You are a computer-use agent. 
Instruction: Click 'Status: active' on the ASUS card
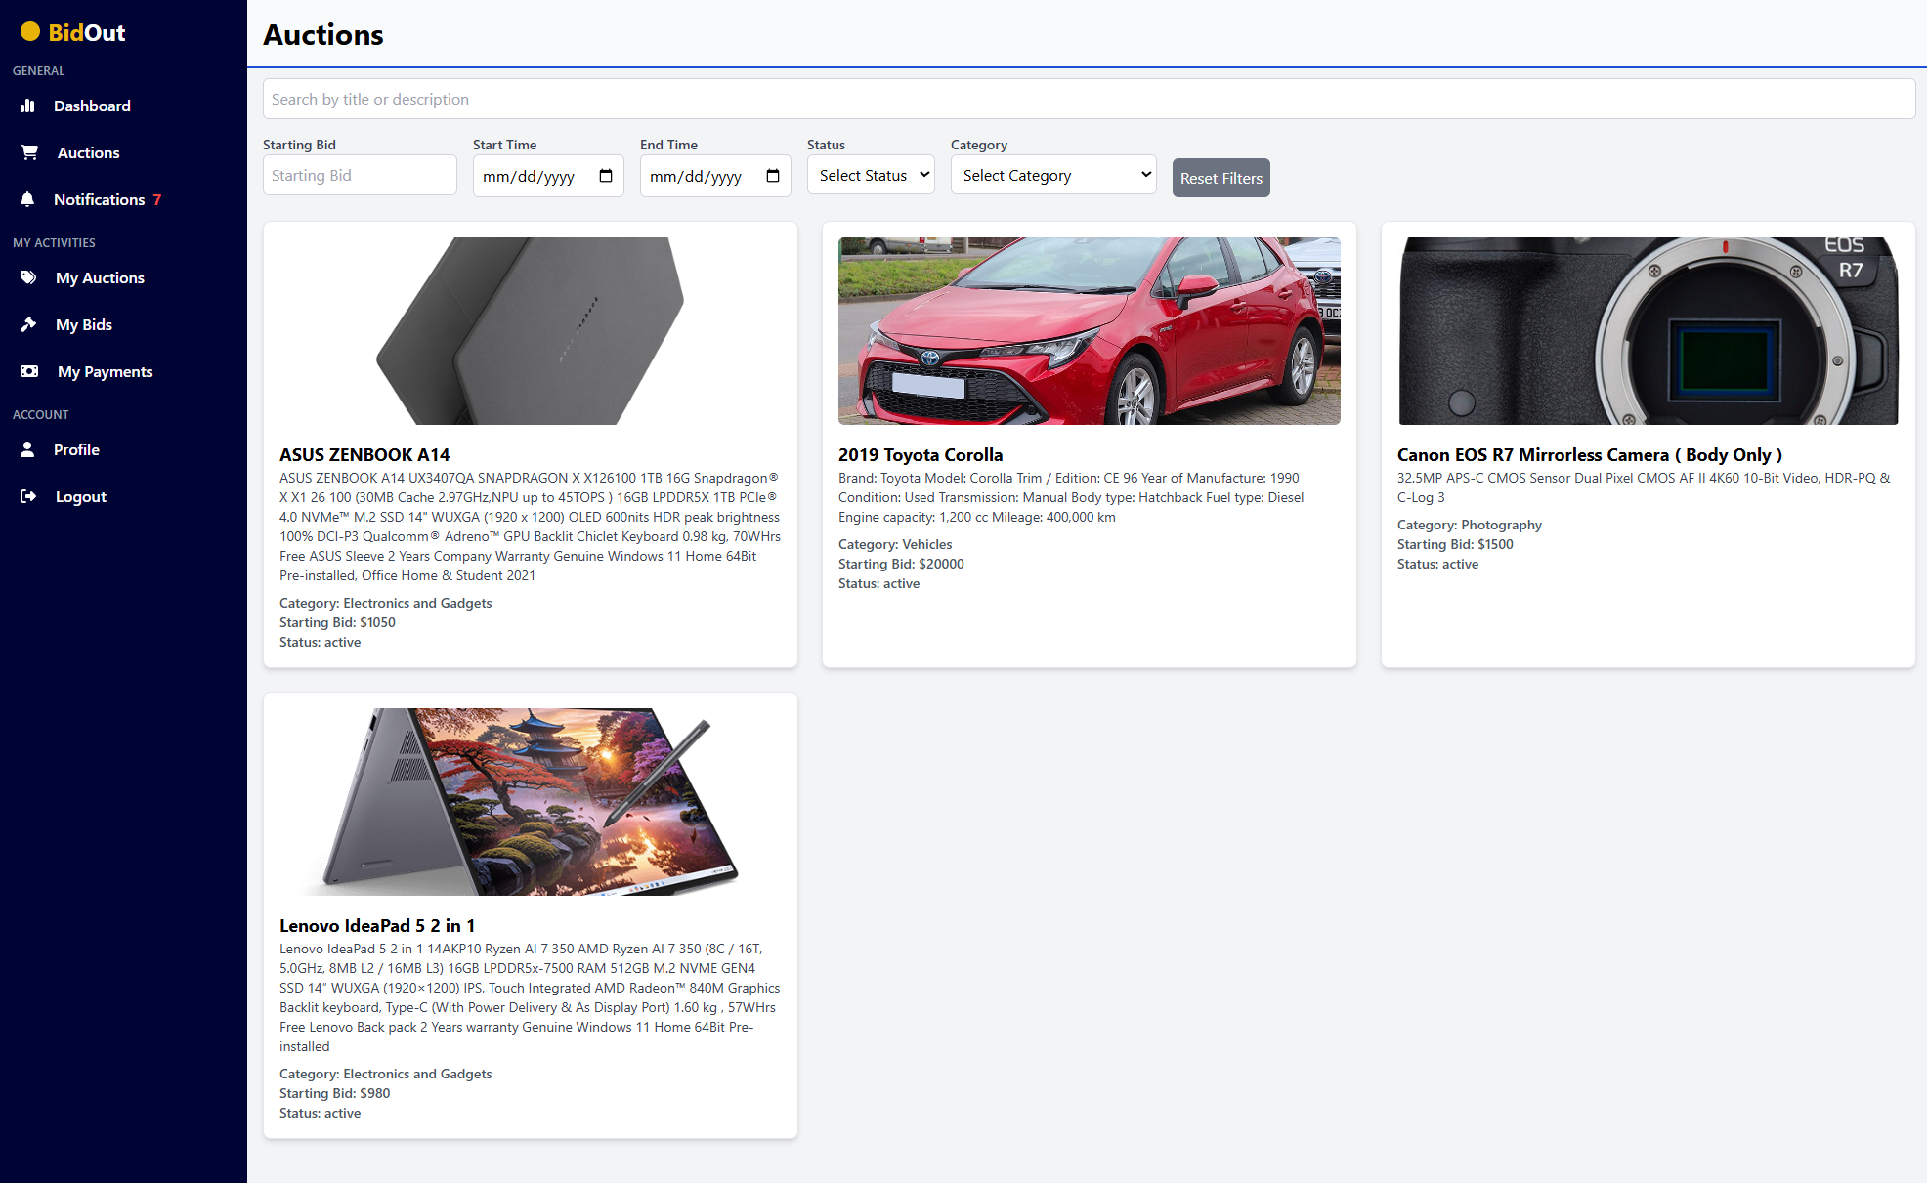tap(320, 642)
